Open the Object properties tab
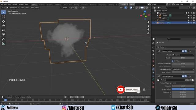The image size is (196, 110). coord(153,66)
